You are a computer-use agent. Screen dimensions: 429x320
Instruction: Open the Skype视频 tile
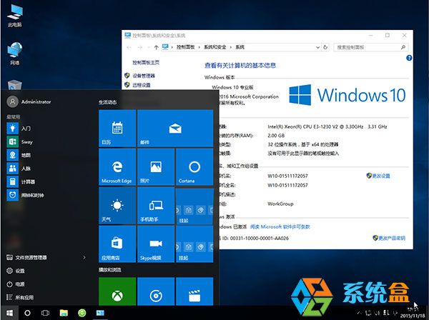point(156,244)
